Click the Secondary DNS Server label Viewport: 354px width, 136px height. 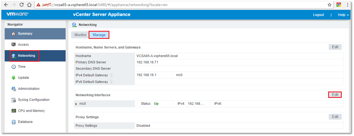(93, 69)
